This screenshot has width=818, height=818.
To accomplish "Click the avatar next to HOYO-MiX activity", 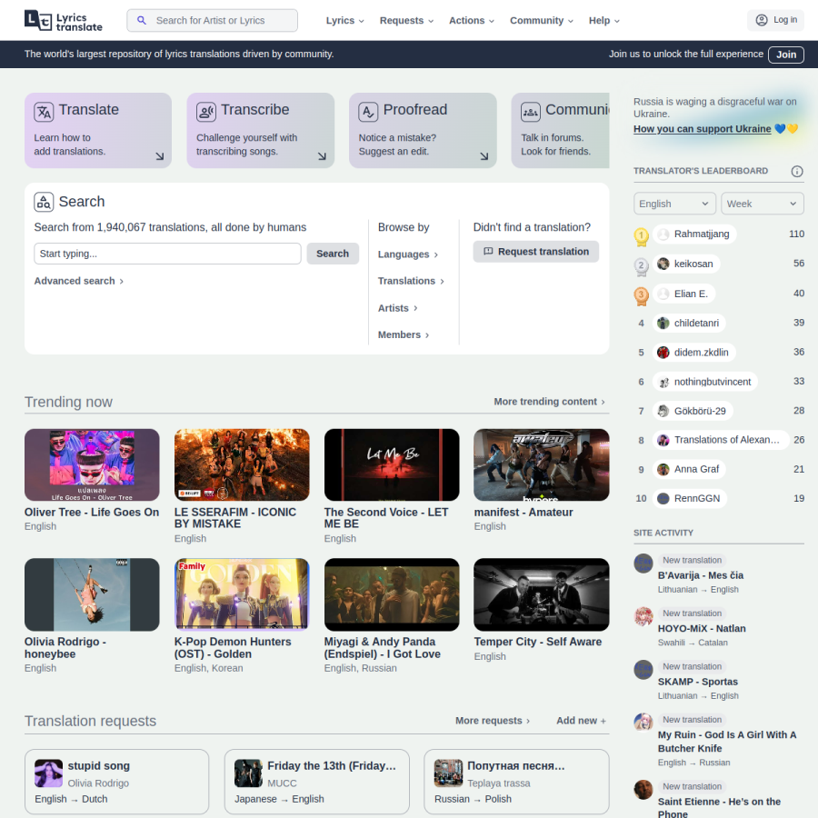I will pos(643,616).
